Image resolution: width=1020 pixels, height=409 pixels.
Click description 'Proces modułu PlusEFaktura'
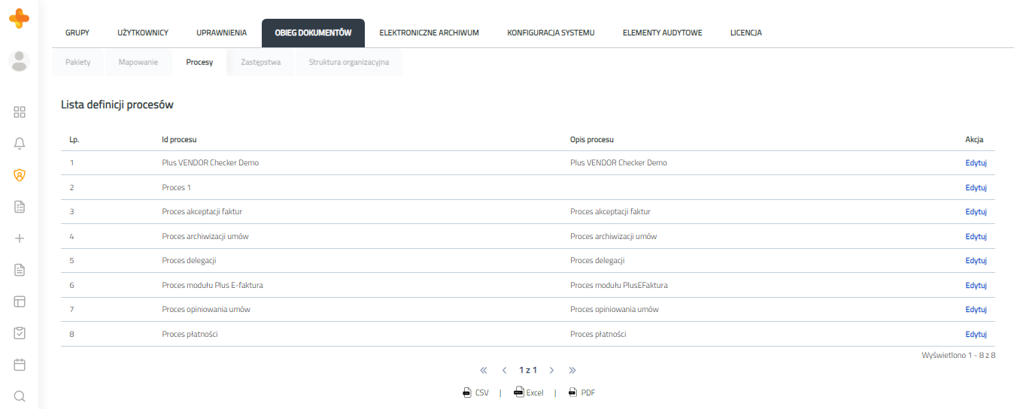(x=618, y=285)
